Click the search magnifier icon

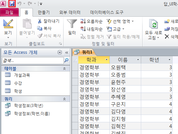[67, 60]
